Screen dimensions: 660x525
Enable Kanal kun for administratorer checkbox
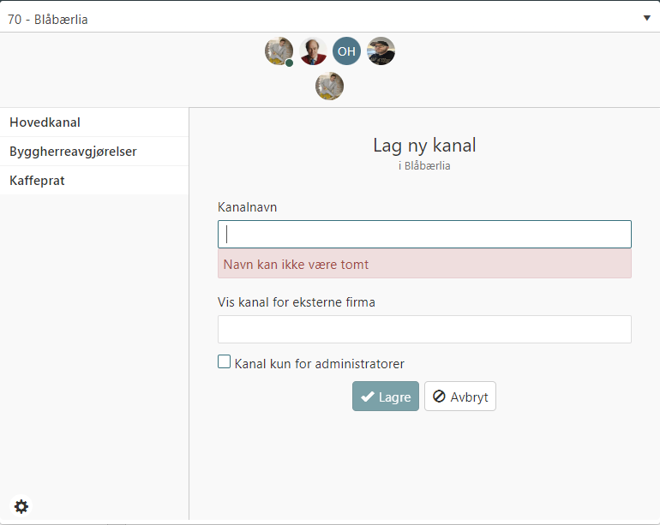coord(225,362)
